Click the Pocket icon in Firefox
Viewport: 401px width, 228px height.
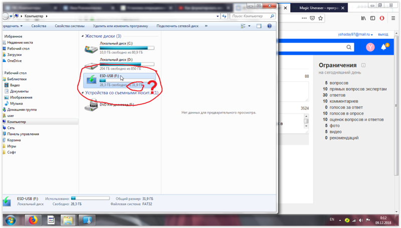(312, 18)
